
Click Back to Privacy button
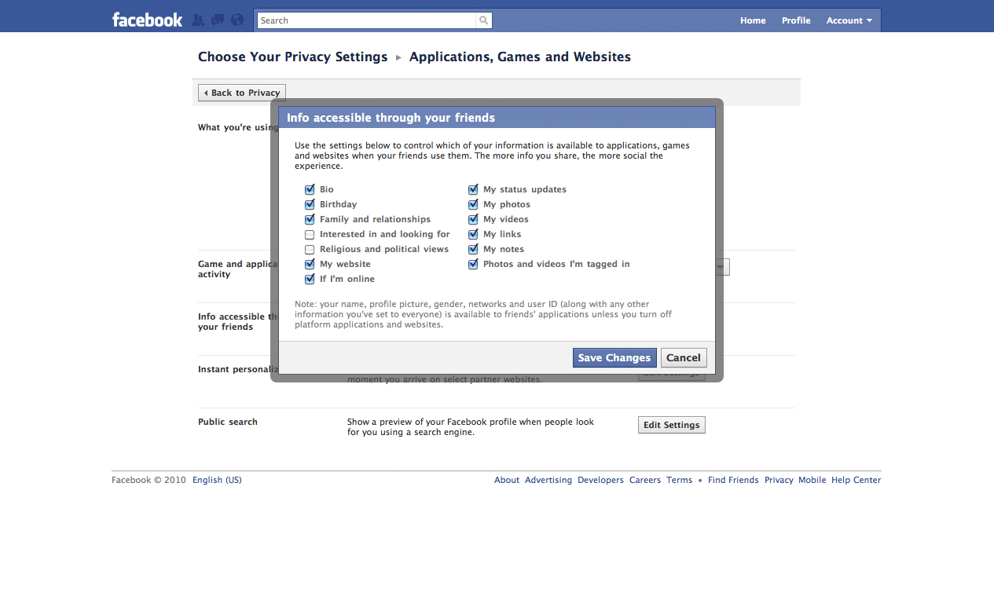point(242,93)
